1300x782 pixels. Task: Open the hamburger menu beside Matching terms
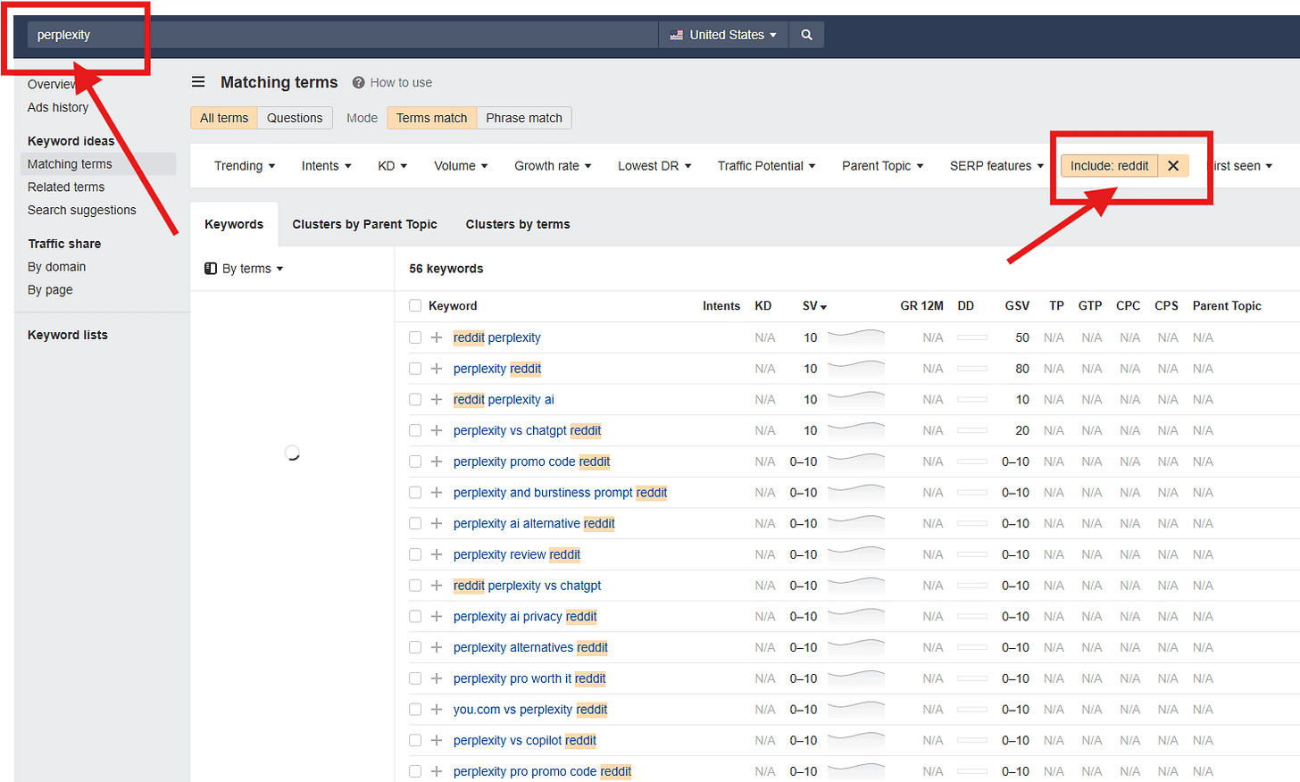pyautogui.click(x=198, y=82)
